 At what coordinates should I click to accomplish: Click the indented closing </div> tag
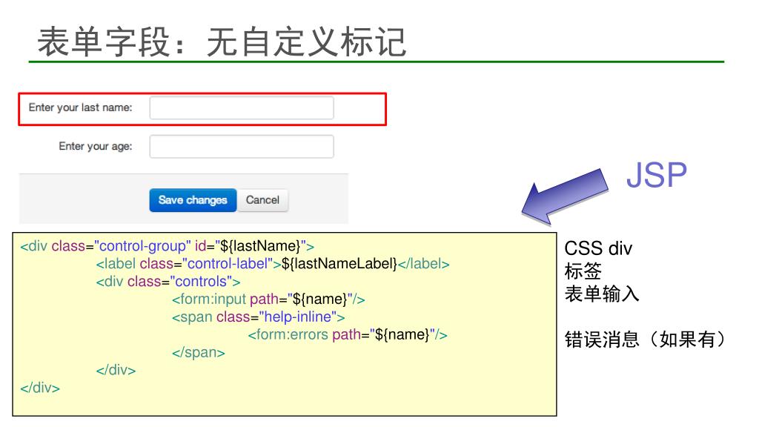tap(116, 371)
